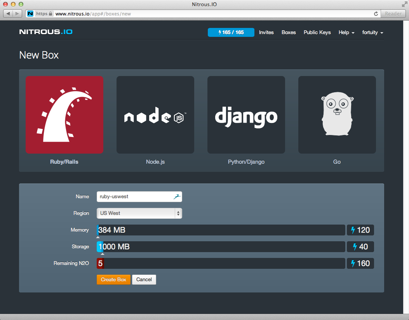
Task: Click the Storage N2O cost badge 40
Action: coord(360,247)
